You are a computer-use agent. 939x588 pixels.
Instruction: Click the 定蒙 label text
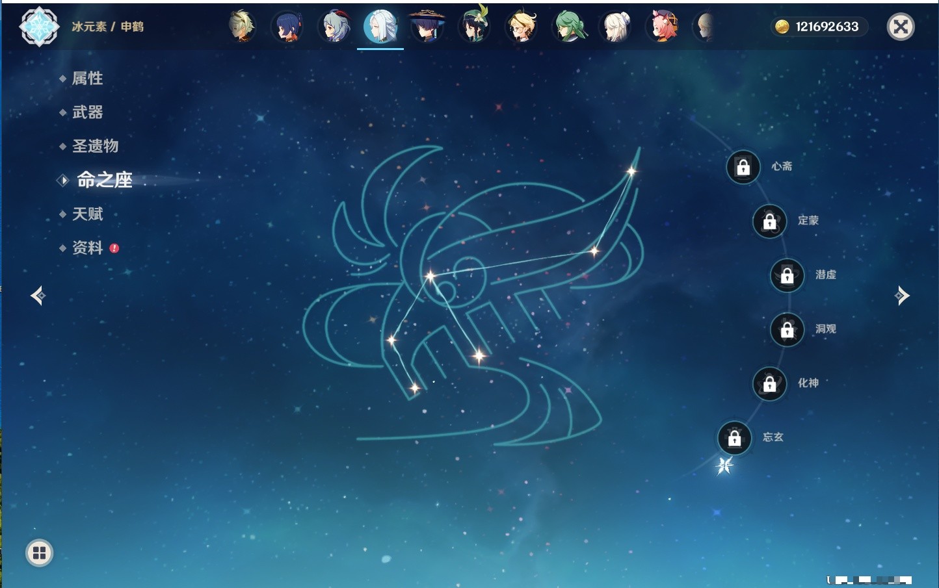(808, 220)
